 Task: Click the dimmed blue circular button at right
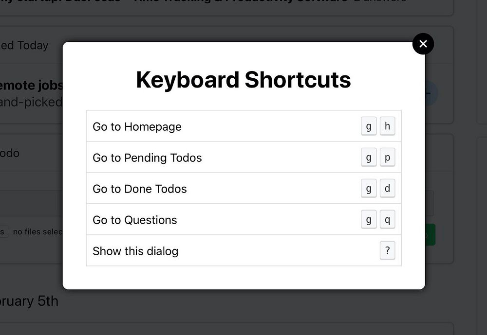tap(431, 93)
